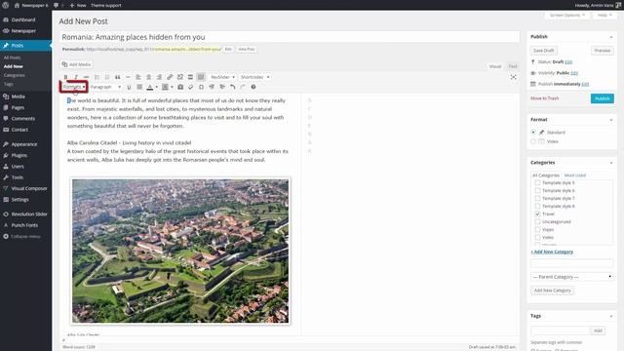624x351 pixels.
Task: Open the RevSlider dropdown
Action: (222, 77)
